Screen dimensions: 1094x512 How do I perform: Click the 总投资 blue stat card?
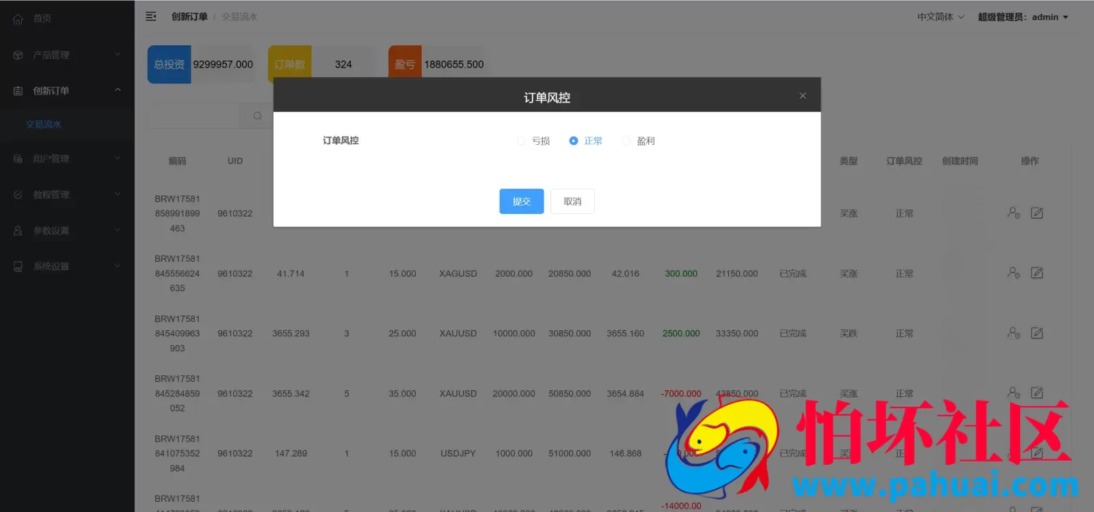coord(169,64)
